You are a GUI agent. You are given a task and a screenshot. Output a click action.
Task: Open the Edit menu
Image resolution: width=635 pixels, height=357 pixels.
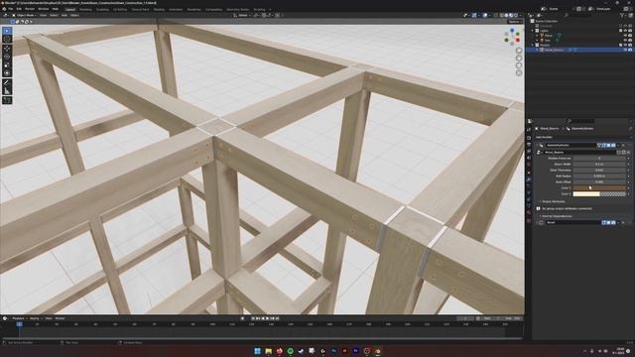[x=19, y=9]
